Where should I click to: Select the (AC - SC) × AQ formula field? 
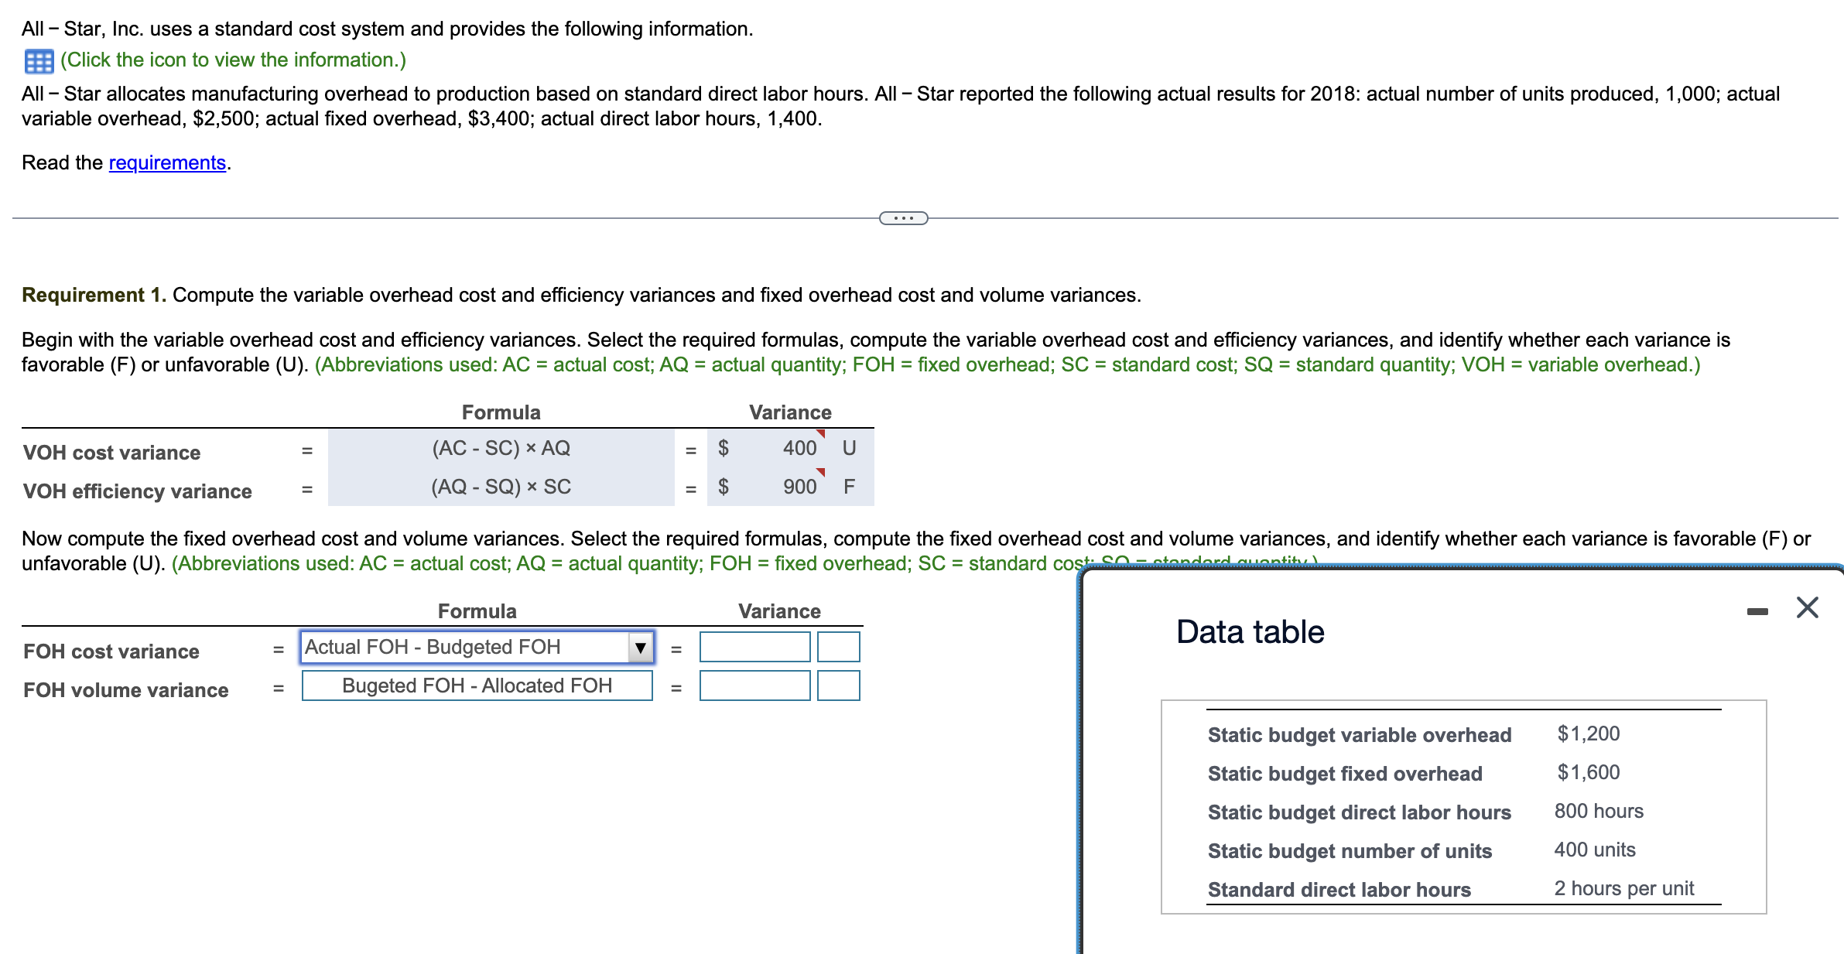501,447
